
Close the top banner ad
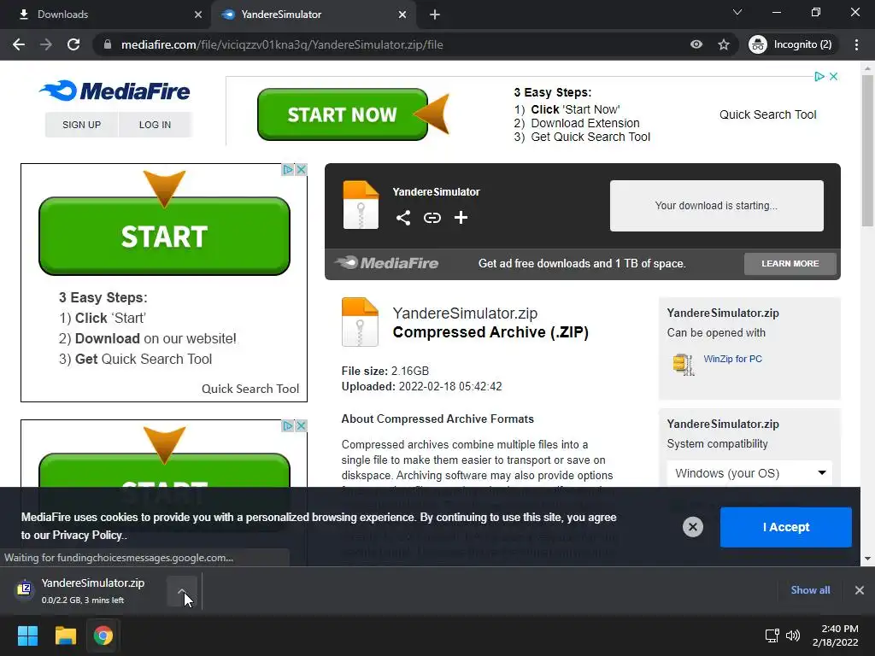click(x=834, y=76)
